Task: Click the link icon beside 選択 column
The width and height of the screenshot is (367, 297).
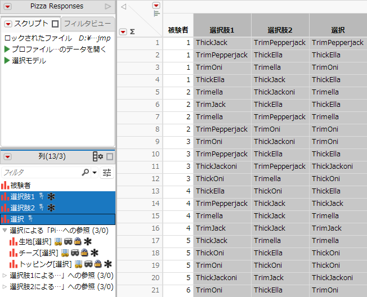Action: (30, 219)
